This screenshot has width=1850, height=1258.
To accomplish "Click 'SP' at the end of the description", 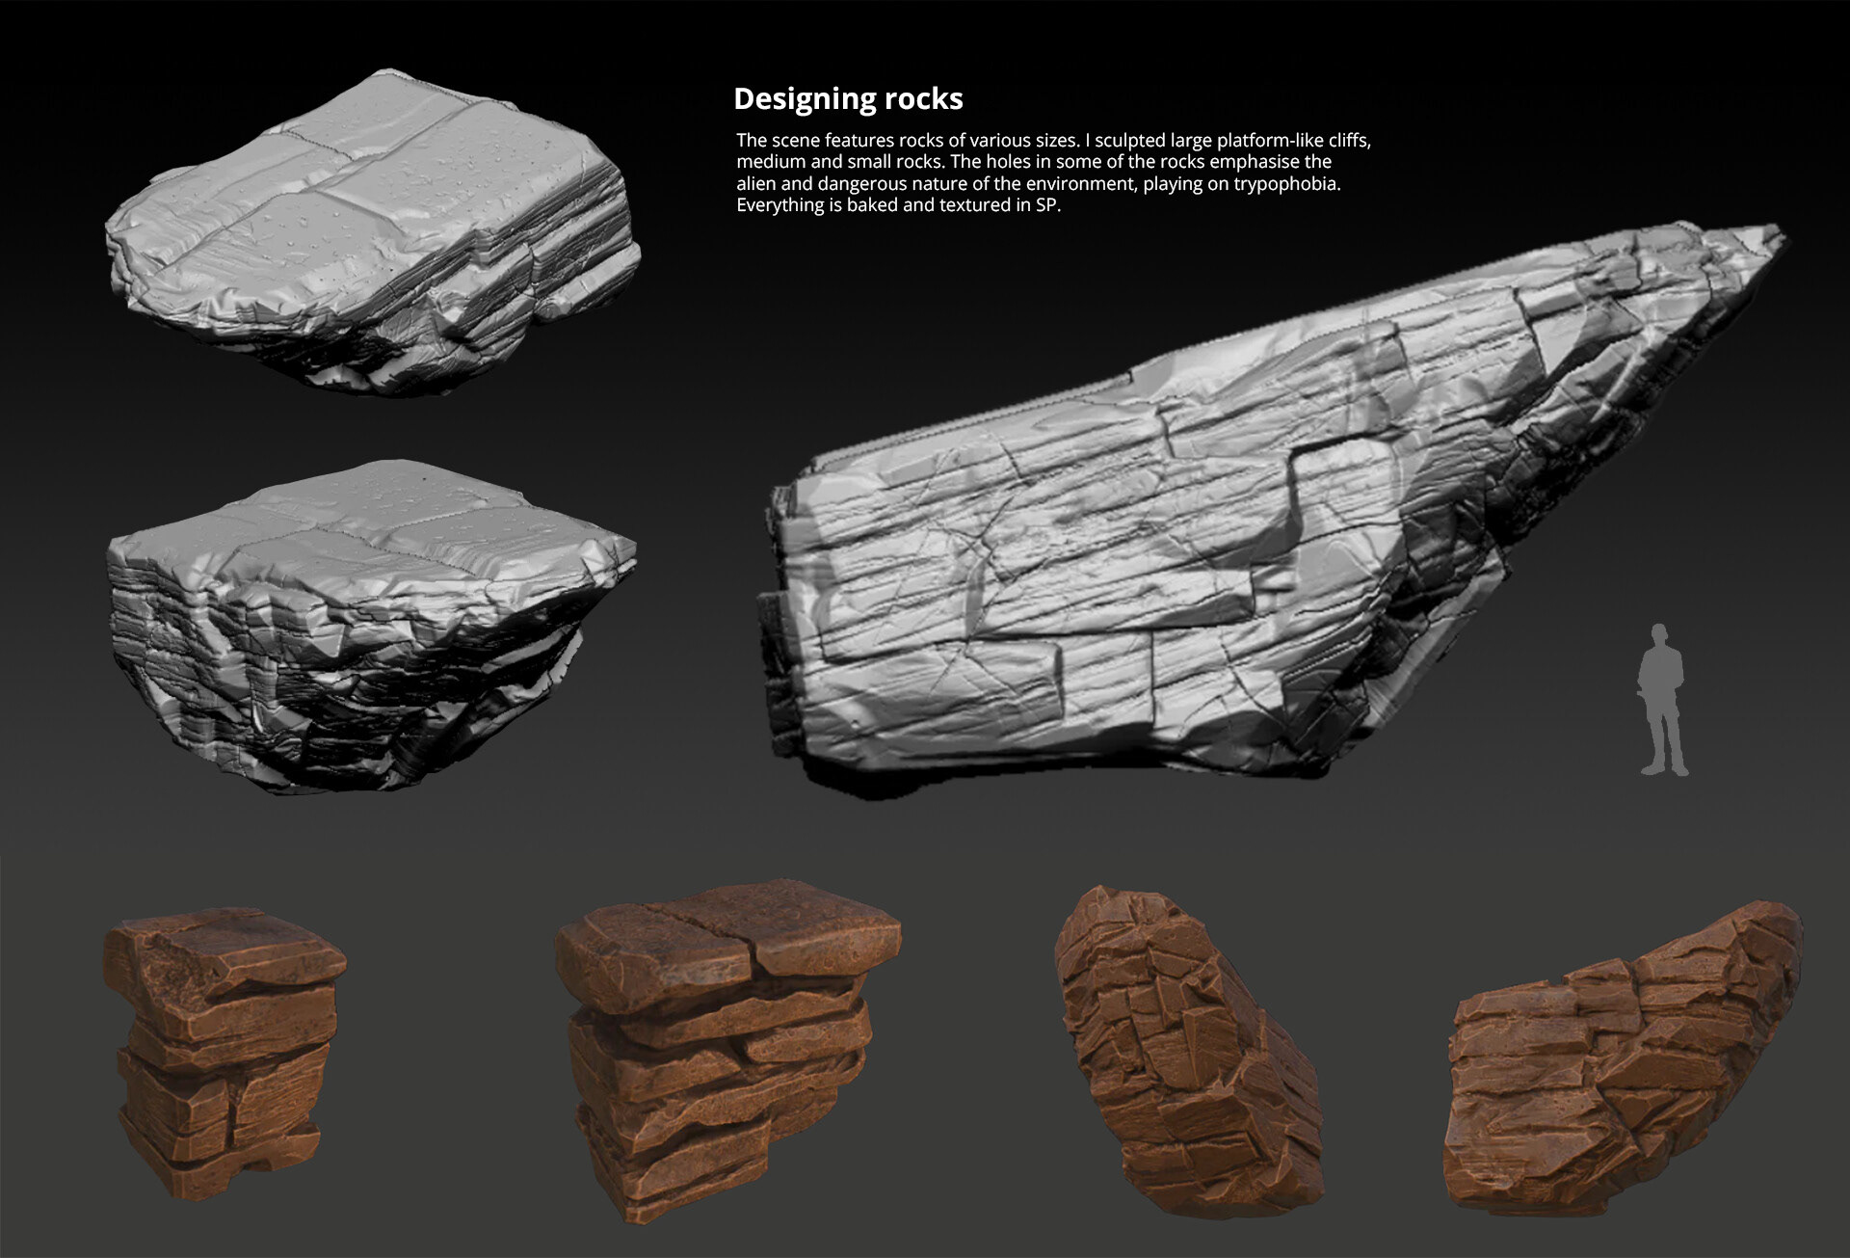I will pos(1046,205).
